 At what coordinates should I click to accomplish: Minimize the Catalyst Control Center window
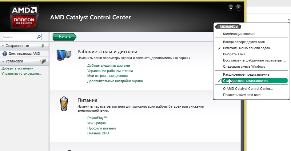tap(231, 7)
